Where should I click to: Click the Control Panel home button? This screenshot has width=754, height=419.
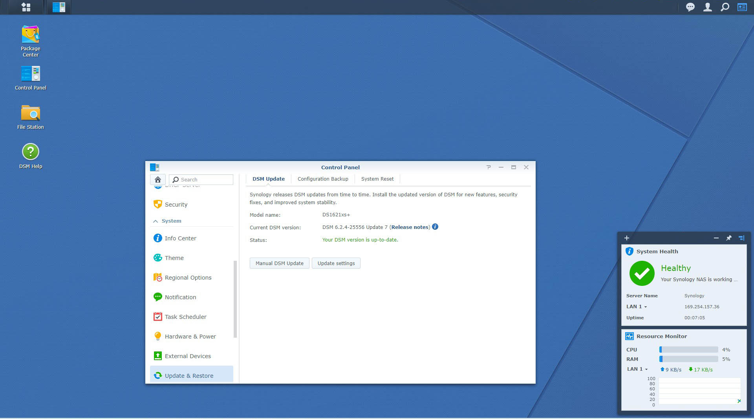(157, 179)
